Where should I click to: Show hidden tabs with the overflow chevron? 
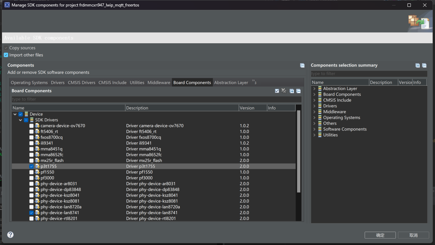pos(254,82)
